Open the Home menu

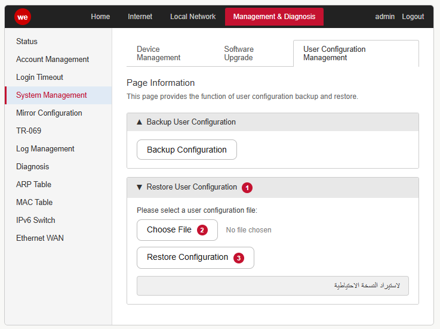click(100, 17)
